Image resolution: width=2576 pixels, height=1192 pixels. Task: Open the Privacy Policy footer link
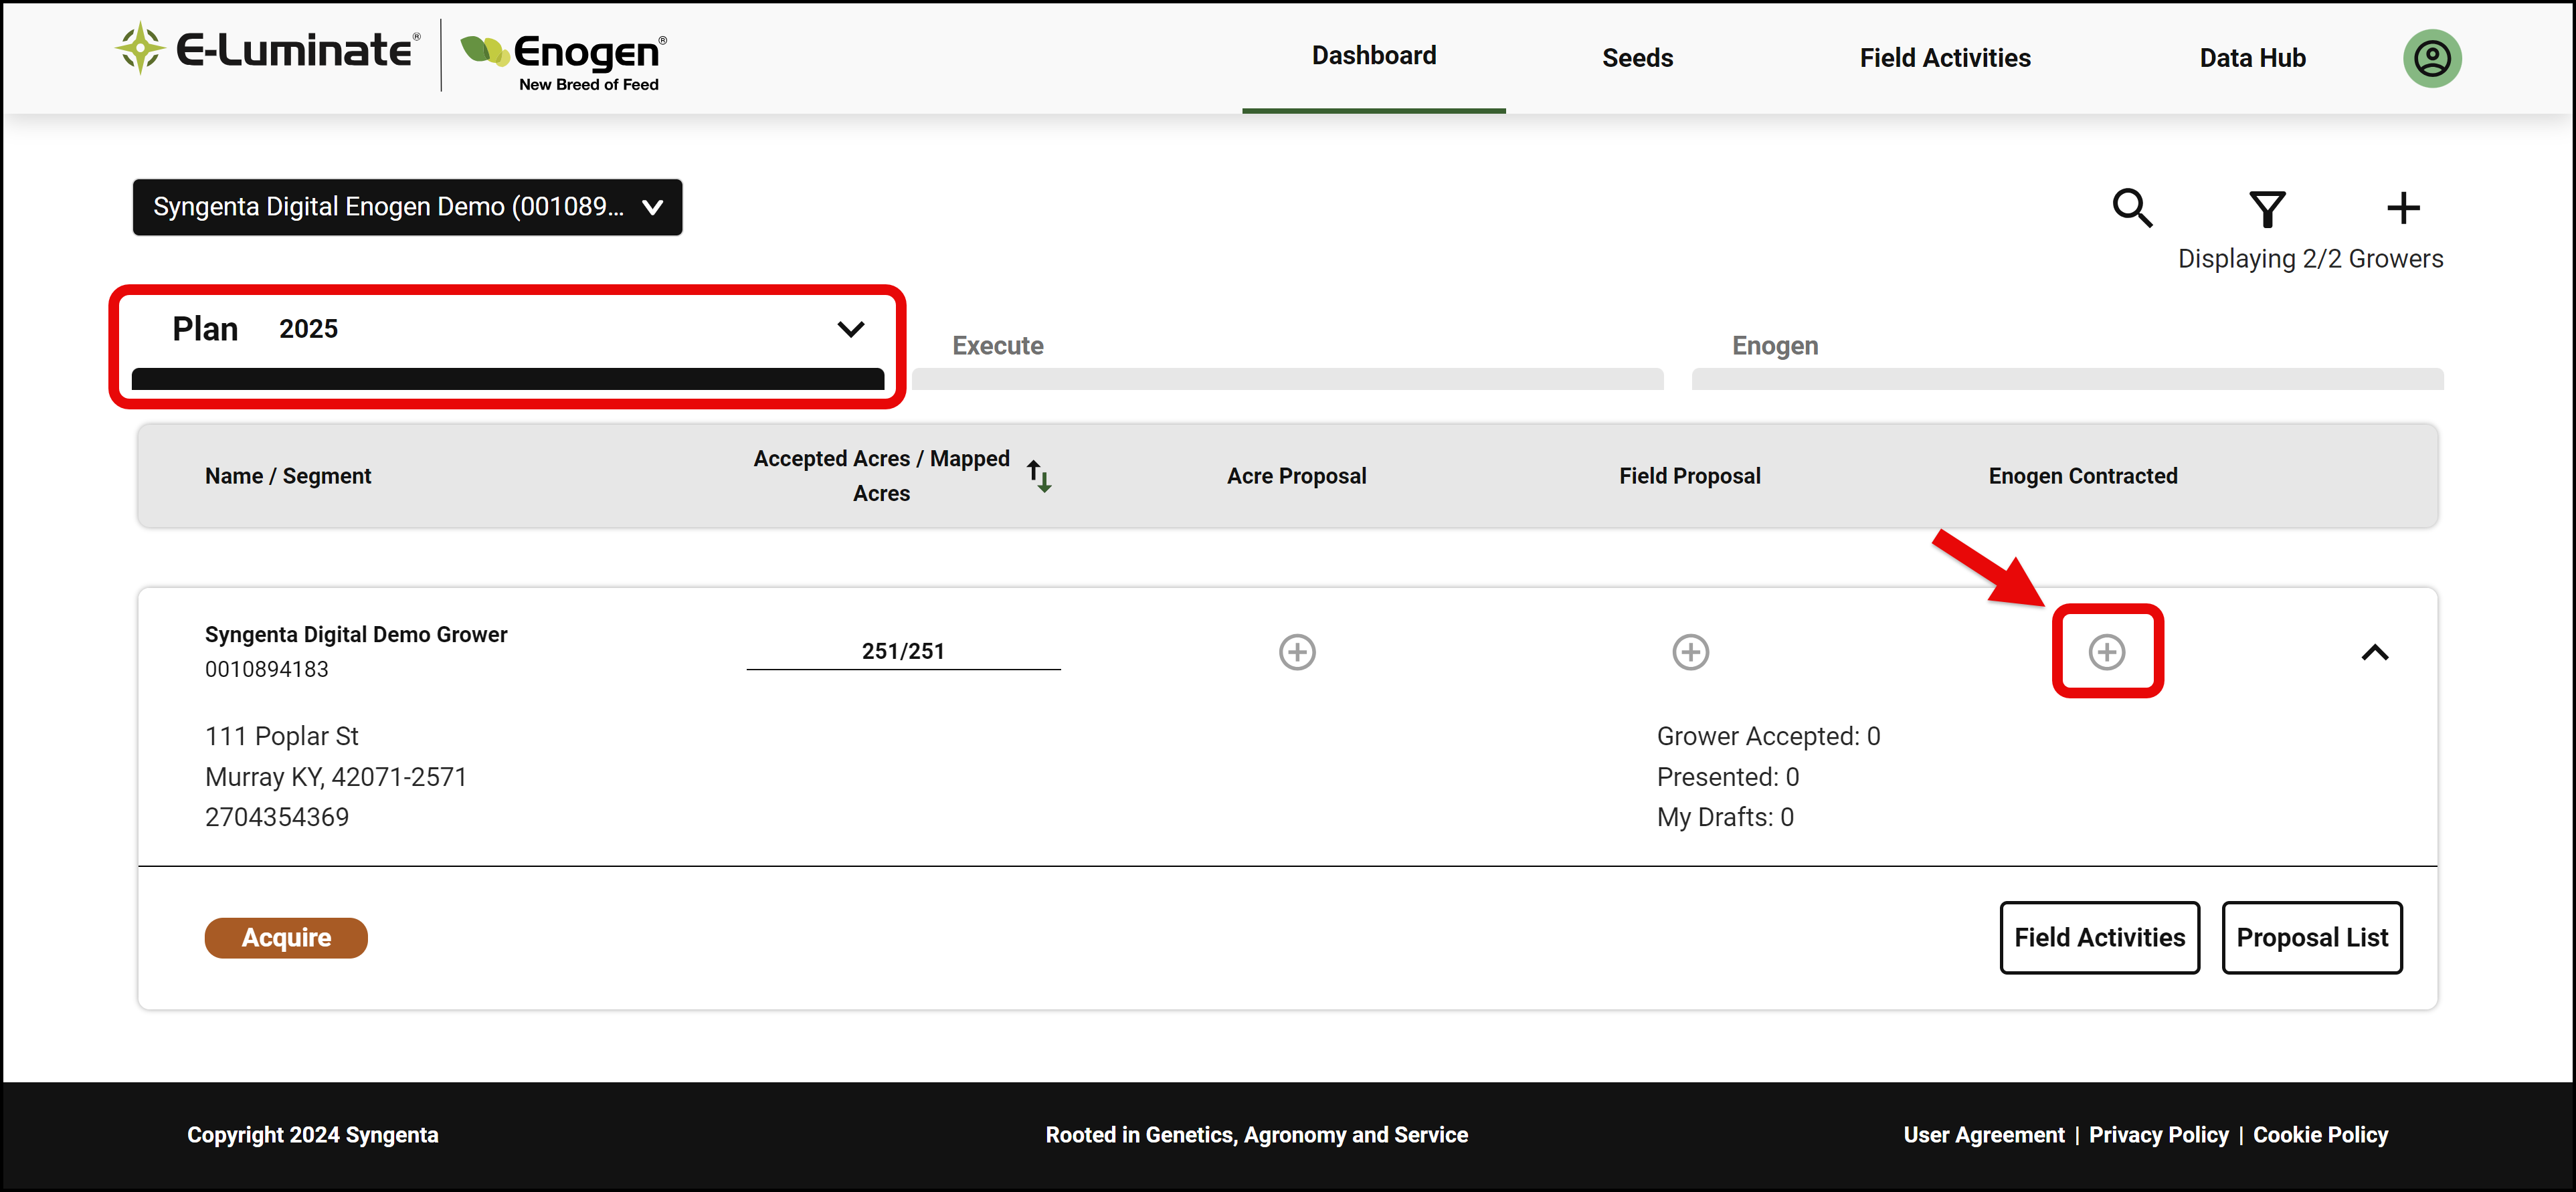tap(2158, 1134)
